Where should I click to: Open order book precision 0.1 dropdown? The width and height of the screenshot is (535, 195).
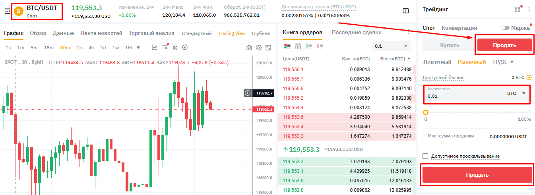[x=392, y=46]
